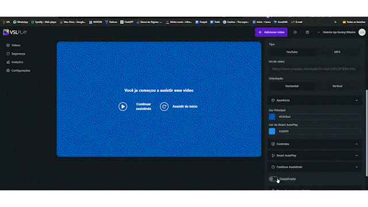Open the Flaticon bookmark

111,22
